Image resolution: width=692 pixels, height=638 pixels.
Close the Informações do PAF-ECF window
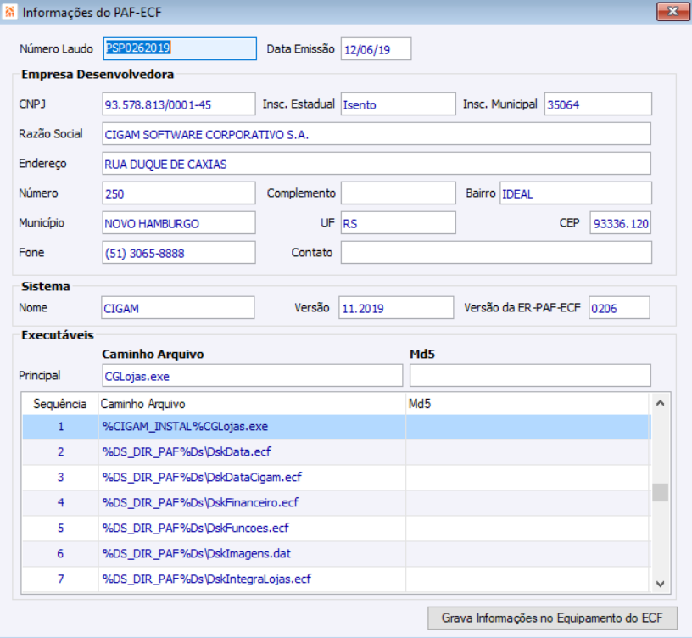pyautogui.click(x=672, y=12)
